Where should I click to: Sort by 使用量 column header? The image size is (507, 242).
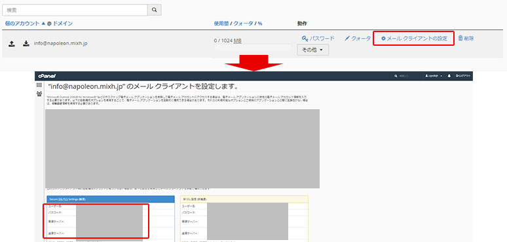tap(221, 24)
